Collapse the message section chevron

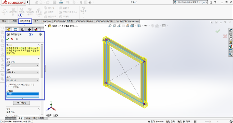tap(39, 45)
